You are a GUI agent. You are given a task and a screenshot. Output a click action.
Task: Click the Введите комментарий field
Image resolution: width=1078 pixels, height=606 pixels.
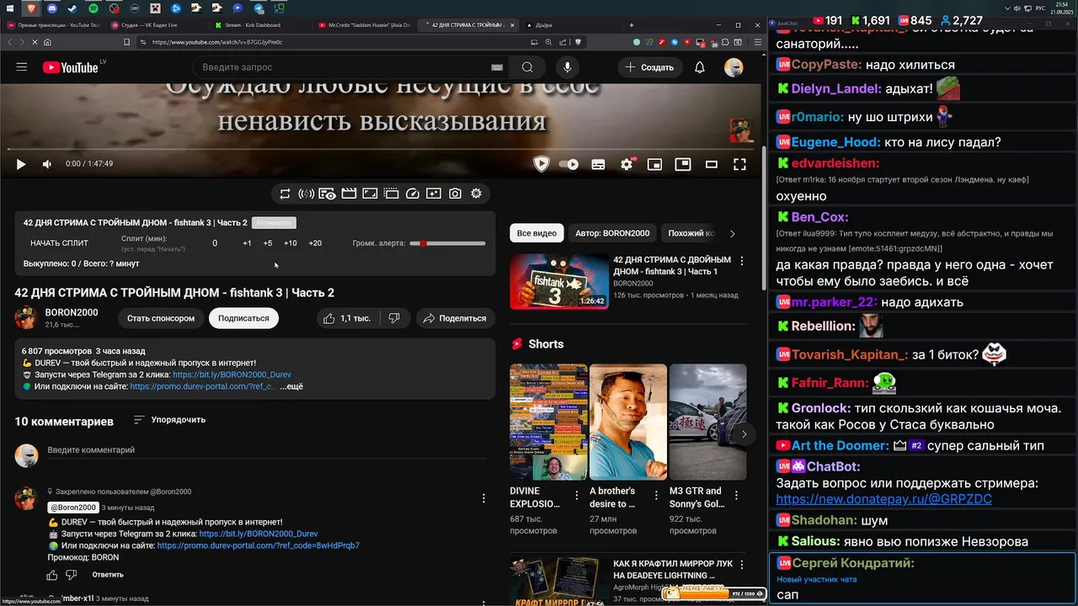pyautogui.click(x=265, y=450)
